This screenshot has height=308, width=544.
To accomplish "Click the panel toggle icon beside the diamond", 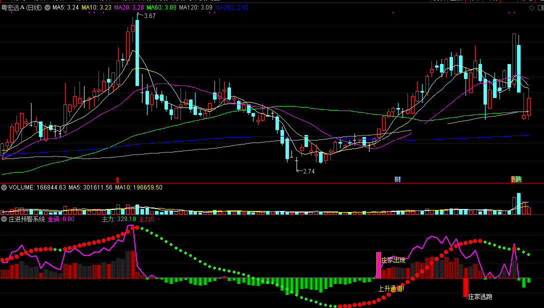I will click(x=540, y=7).
